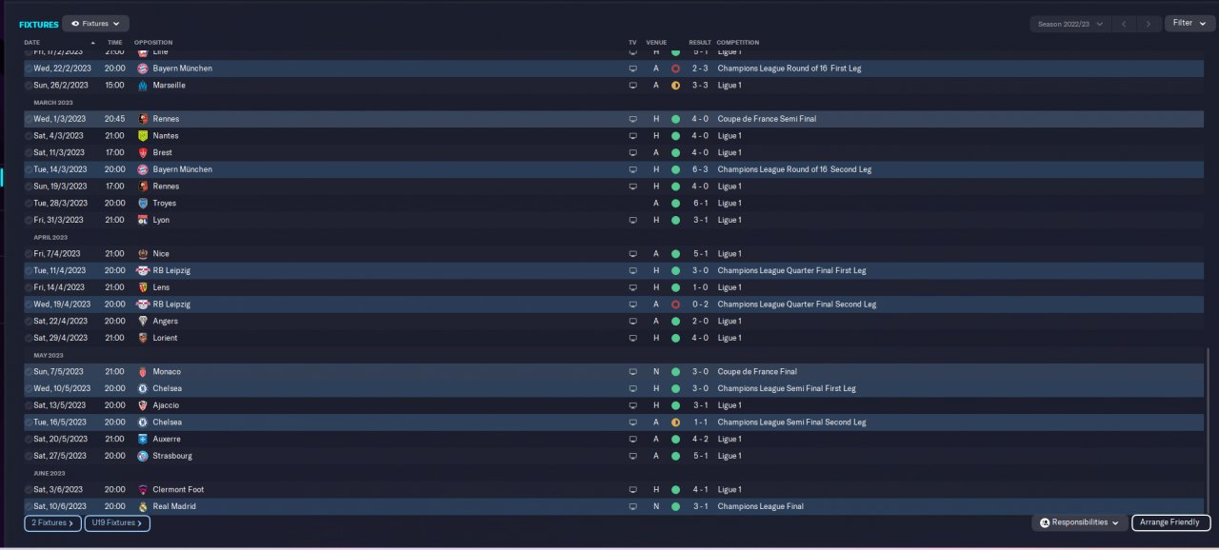Click the Lyon club badge
Image resolution: width=1219 pixels, height=550 pixels.
(x=143, y=220)
